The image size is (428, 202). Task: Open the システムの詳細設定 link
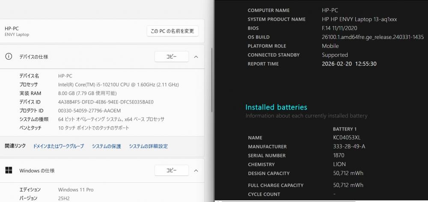tap(148, 146)
